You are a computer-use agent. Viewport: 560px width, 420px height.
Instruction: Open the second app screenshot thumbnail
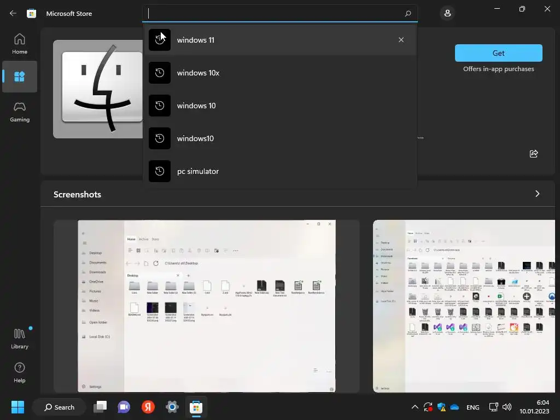click(464, 306)
